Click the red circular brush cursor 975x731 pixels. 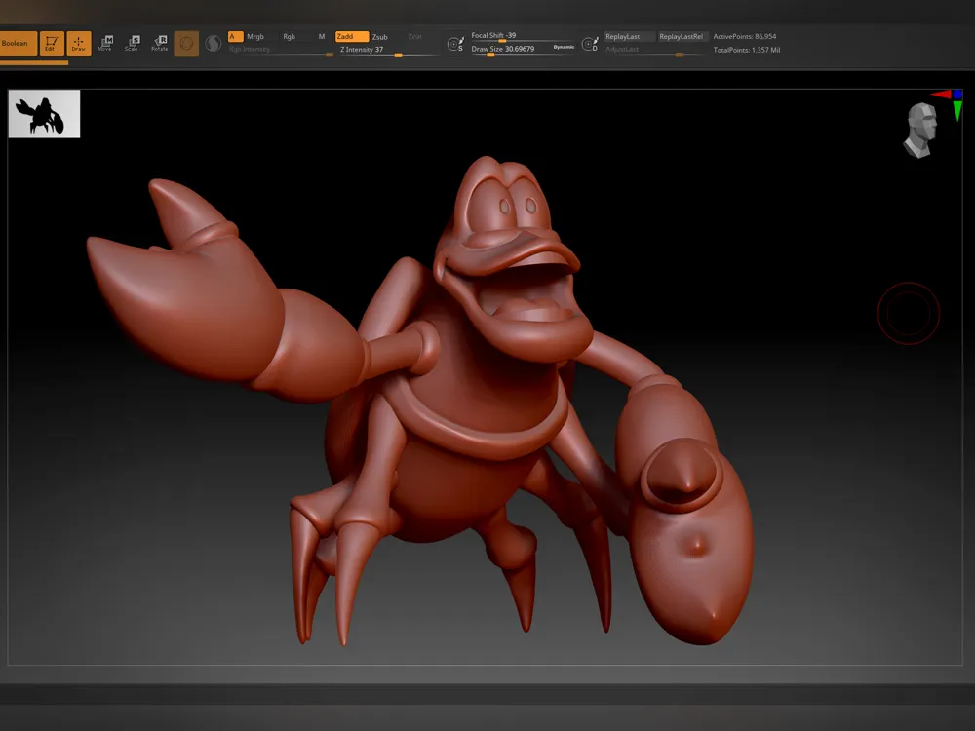point(909,313)
